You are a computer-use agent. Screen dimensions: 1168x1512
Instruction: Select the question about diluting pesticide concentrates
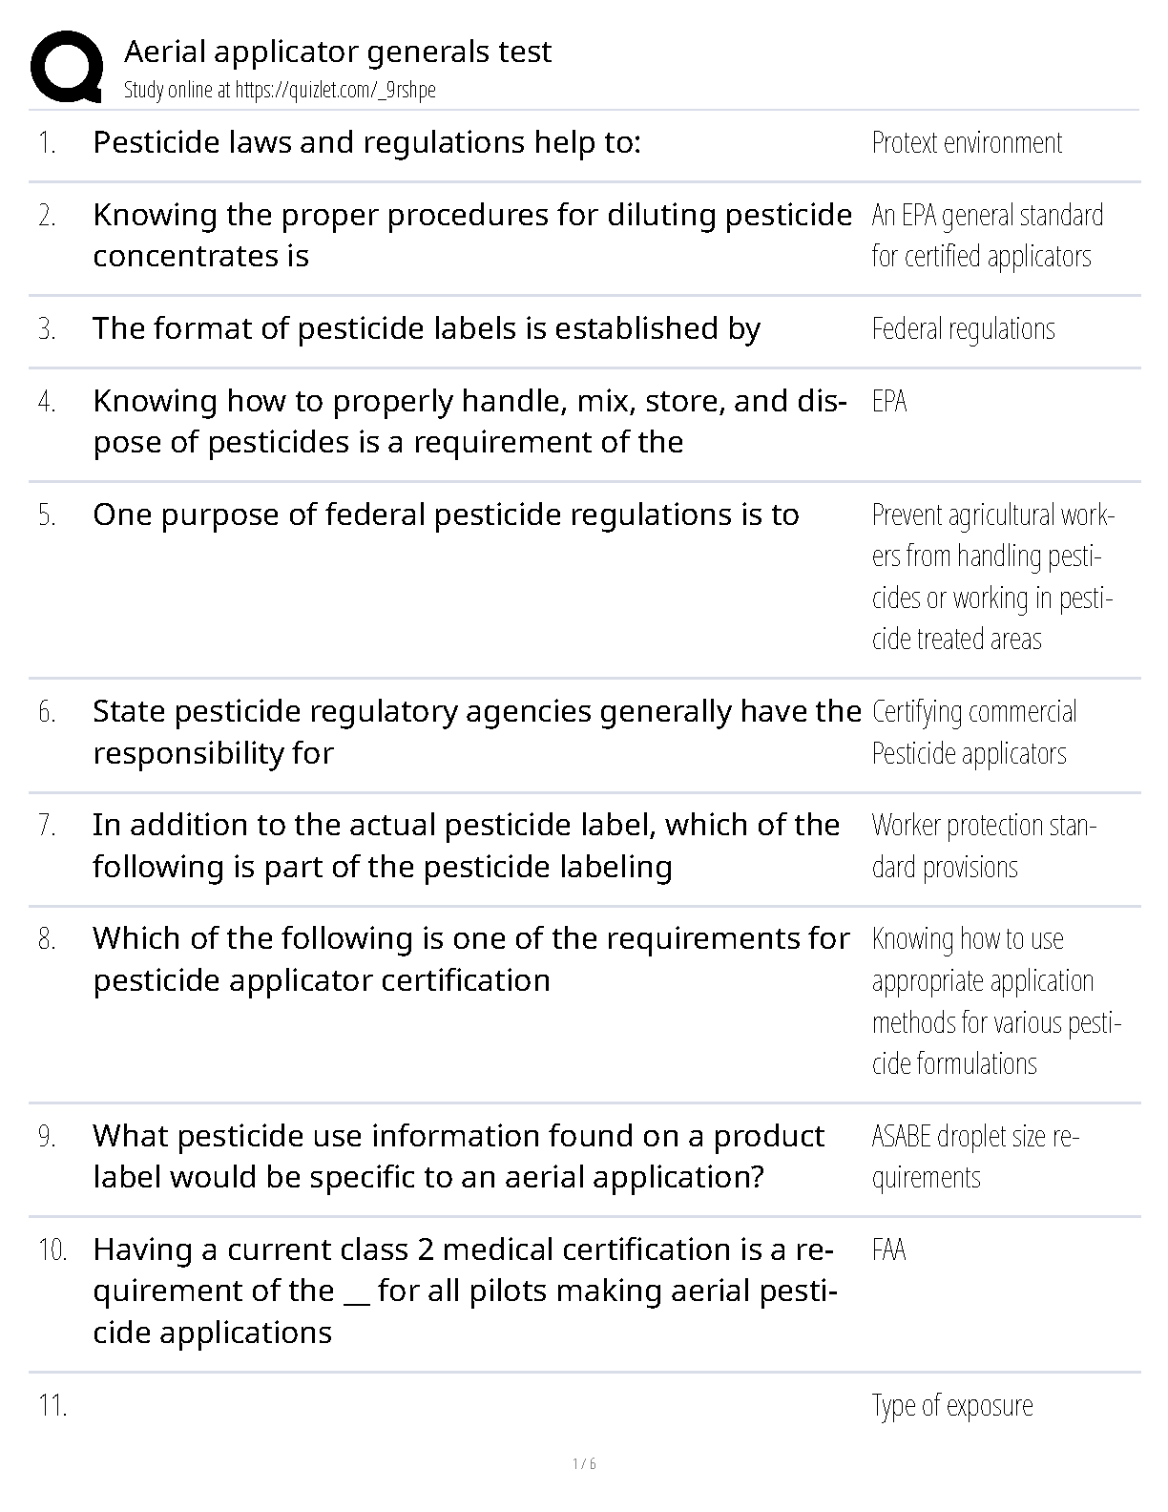[x=471, y=236]
